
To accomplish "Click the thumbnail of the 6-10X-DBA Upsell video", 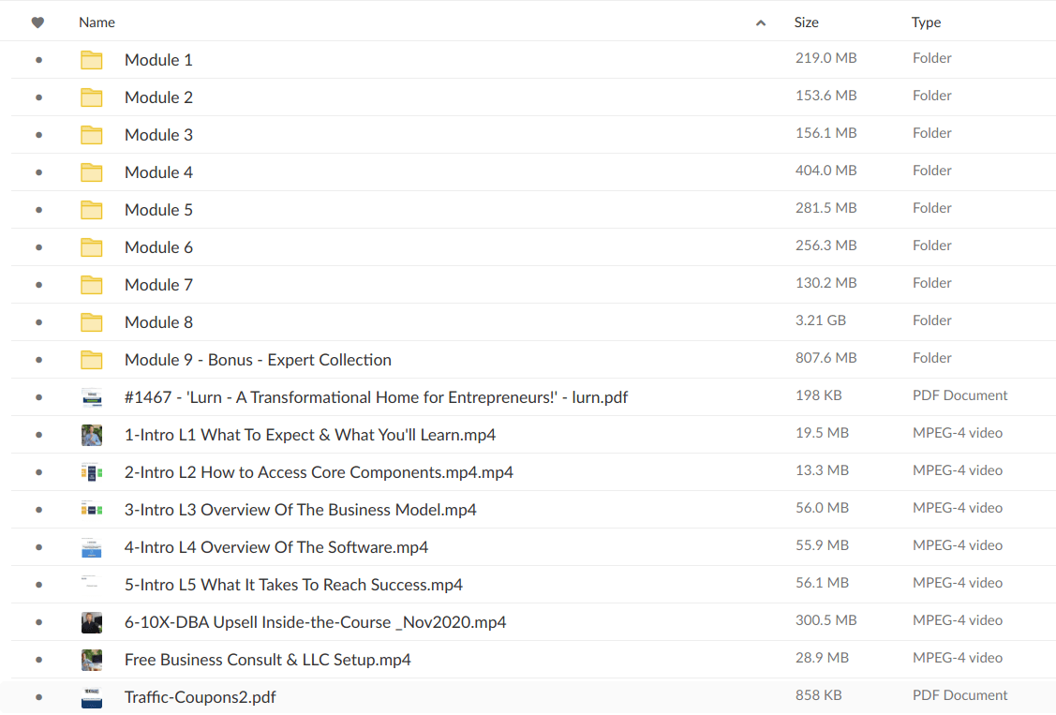I will [x=91, y=620].
